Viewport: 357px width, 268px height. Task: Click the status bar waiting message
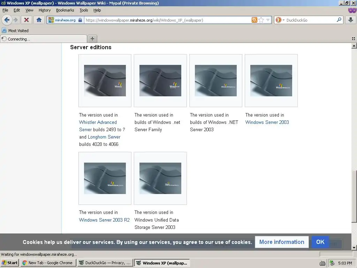[39, 254]
